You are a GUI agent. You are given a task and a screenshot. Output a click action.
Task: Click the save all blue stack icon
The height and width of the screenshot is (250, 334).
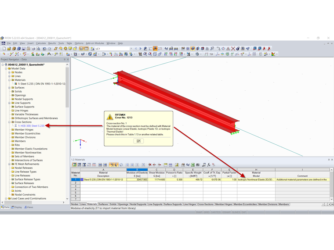pos(19,49)
